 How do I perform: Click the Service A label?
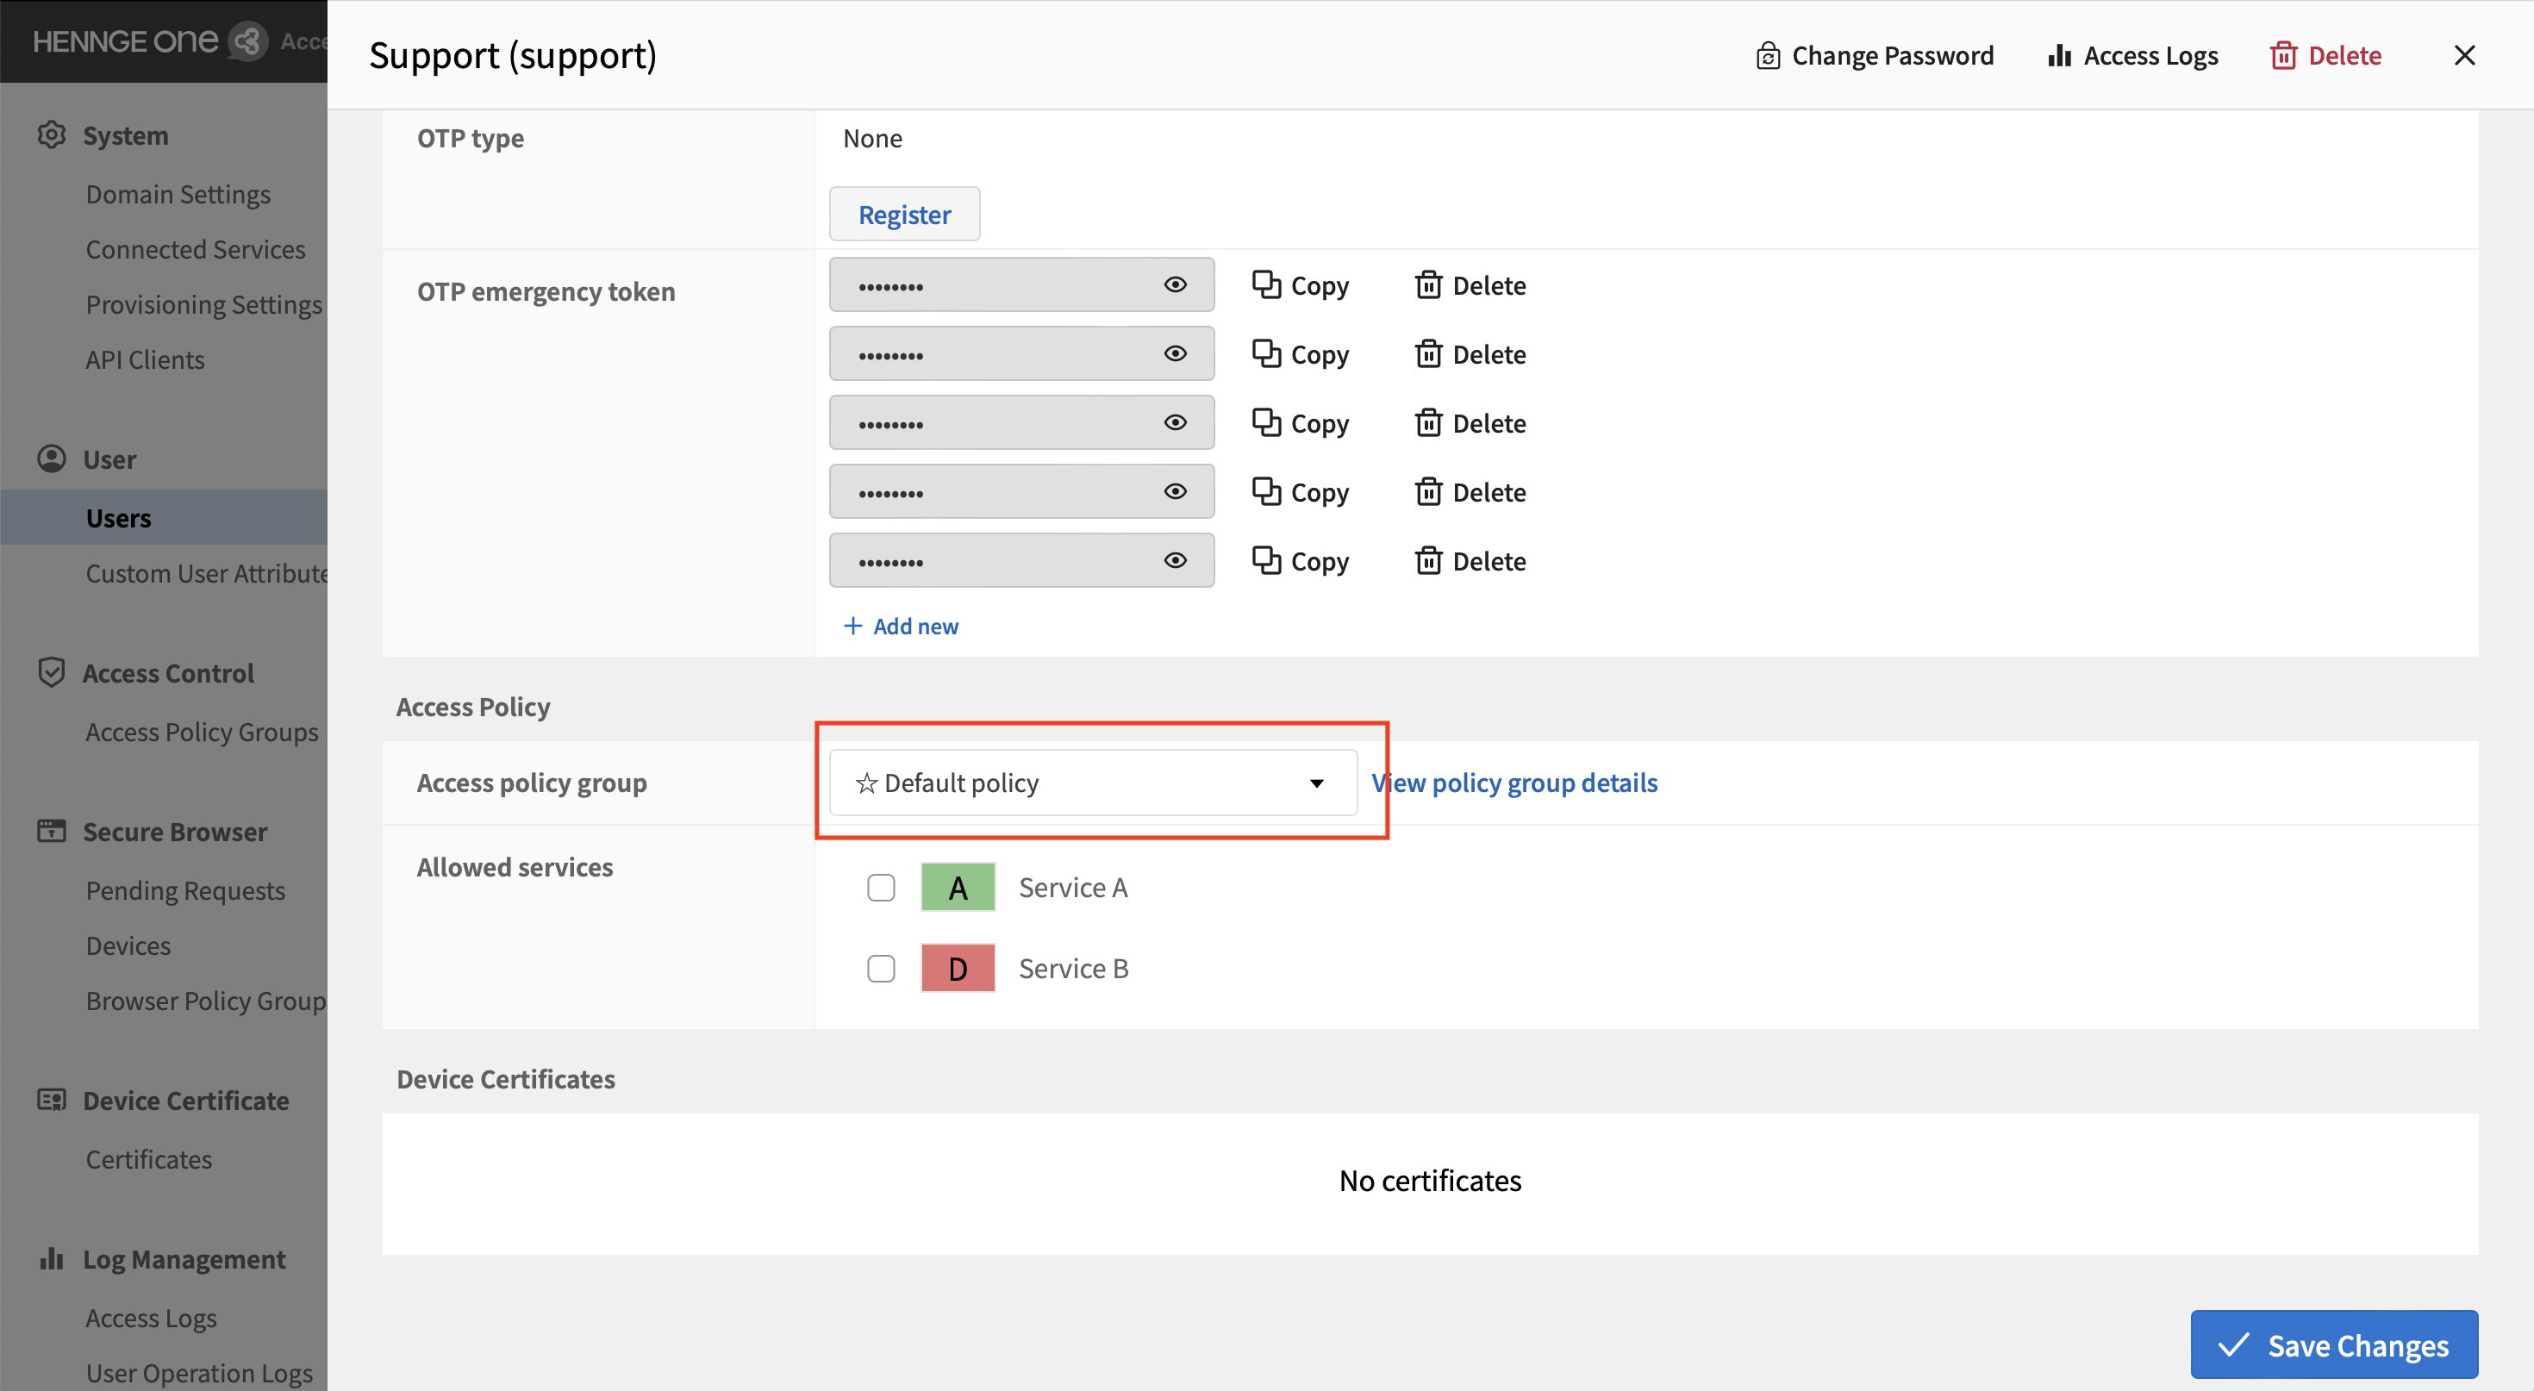pos(1073,888)
